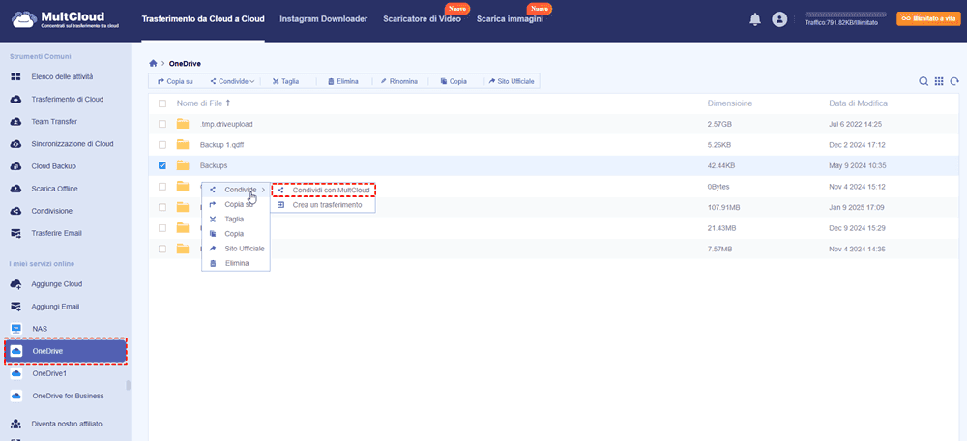Viewport: 967px width, 441px height.
Task: Sort by Nome di File arrow
Action: pos(227,103)
